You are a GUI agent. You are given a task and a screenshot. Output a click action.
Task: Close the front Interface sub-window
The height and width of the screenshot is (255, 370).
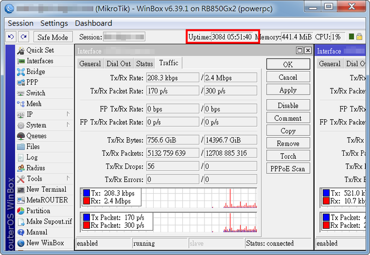point(308,50)
